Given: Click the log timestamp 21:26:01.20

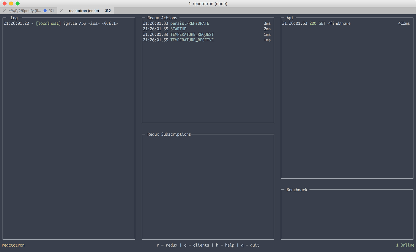Looking at the screenshot, I should coord(16,23).
